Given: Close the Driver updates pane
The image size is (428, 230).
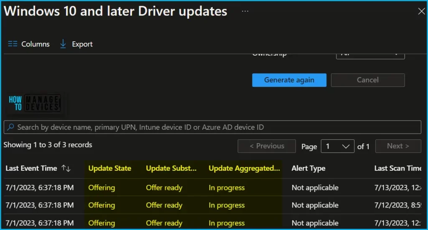Looking at the screenshot, I should [421, 11].
